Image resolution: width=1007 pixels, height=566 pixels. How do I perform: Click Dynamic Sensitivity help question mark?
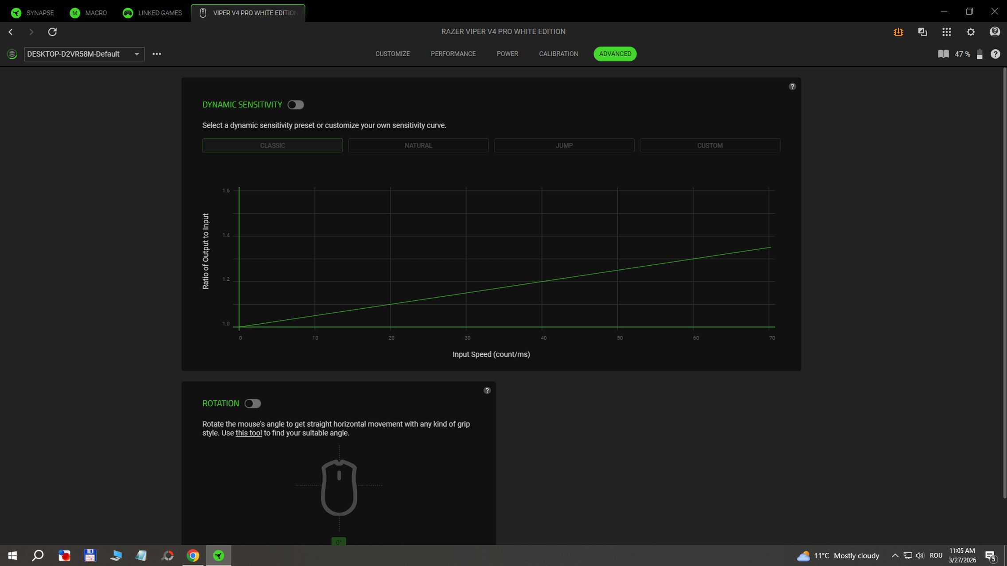792,86
